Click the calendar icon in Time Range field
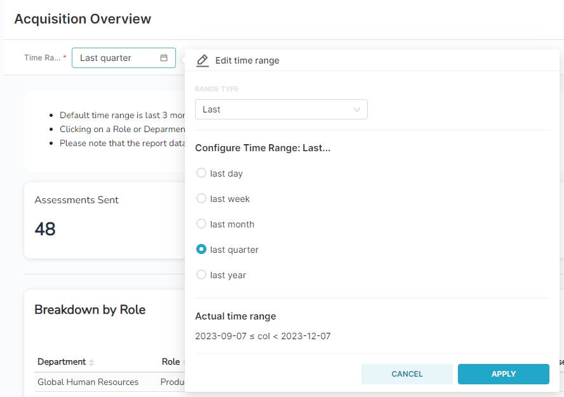This screenshot has width=564, height=397. coord(164,58)
